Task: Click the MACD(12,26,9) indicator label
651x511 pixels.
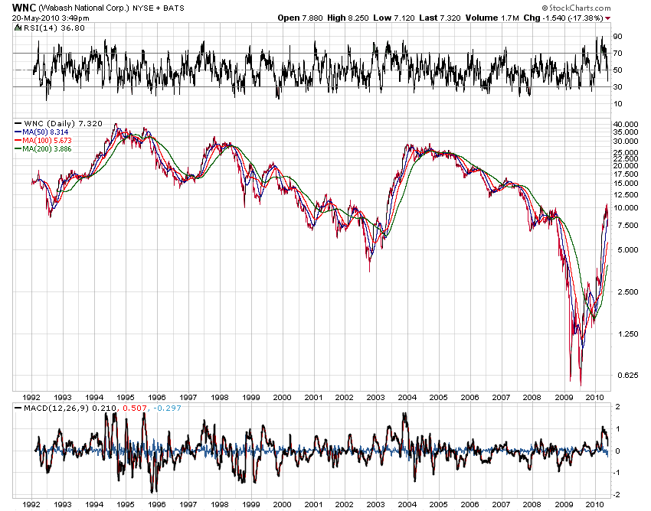Action: [x=56, y=408]
